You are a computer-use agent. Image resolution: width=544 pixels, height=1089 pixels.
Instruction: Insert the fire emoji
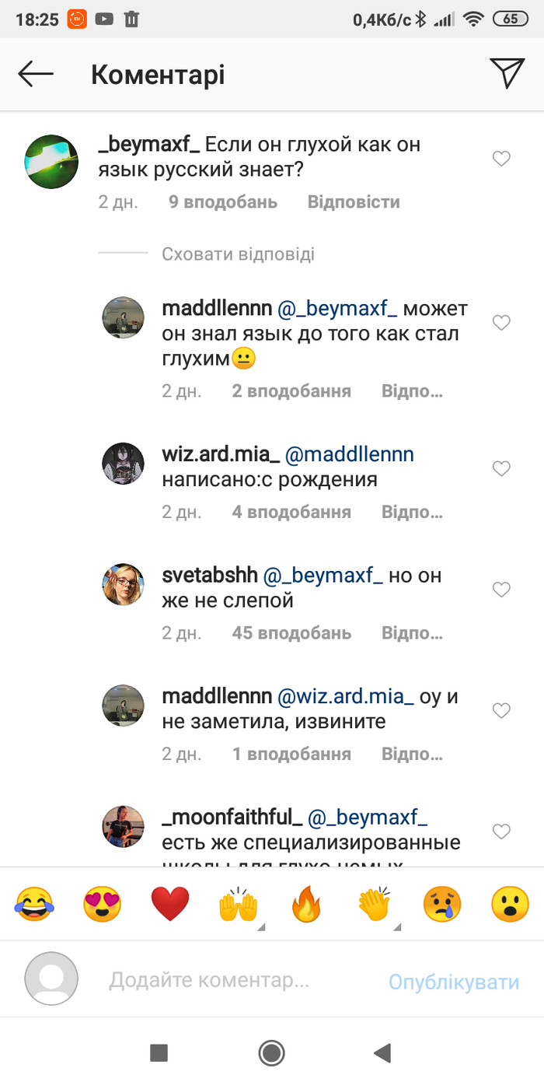(306, 905)
